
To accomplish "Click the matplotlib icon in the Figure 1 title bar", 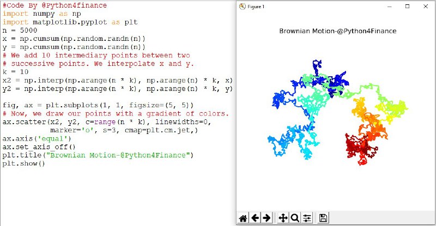I will (x=243, y=7).
